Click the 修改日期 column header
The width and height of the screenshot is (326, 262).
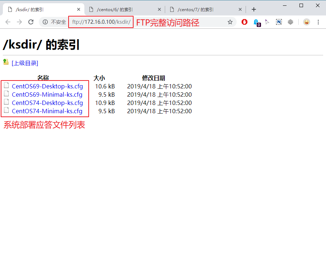(x=153, y=78)
